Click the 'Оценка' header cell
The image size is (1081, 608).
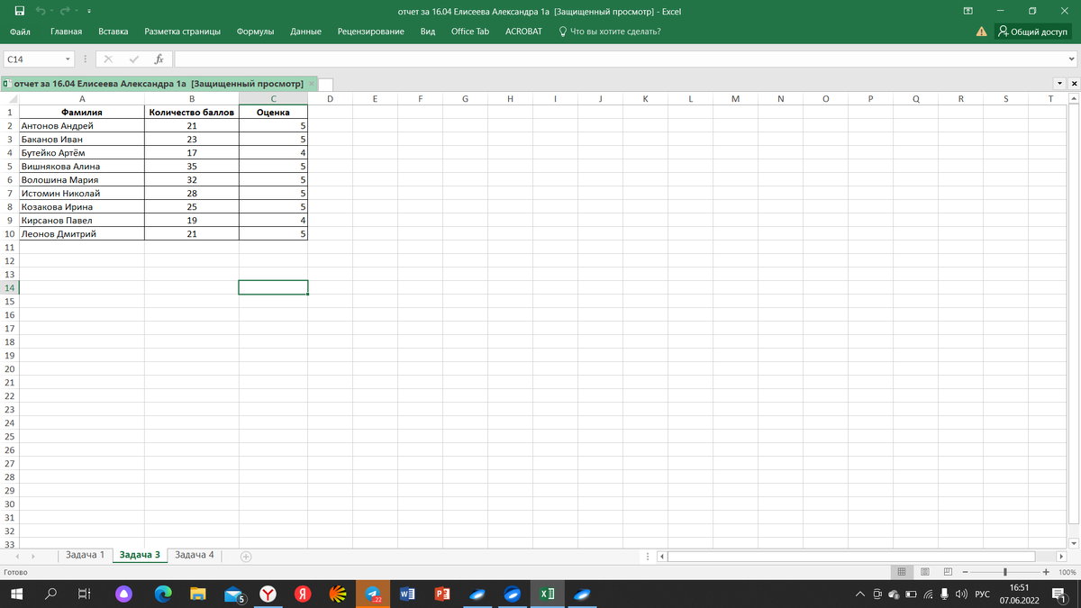(273, 113)
